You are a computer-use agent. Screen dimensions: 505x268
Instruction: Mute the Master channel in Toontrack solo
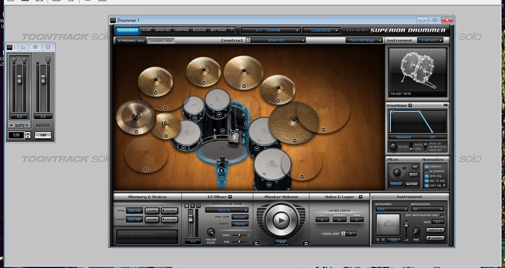coord(48,59)
